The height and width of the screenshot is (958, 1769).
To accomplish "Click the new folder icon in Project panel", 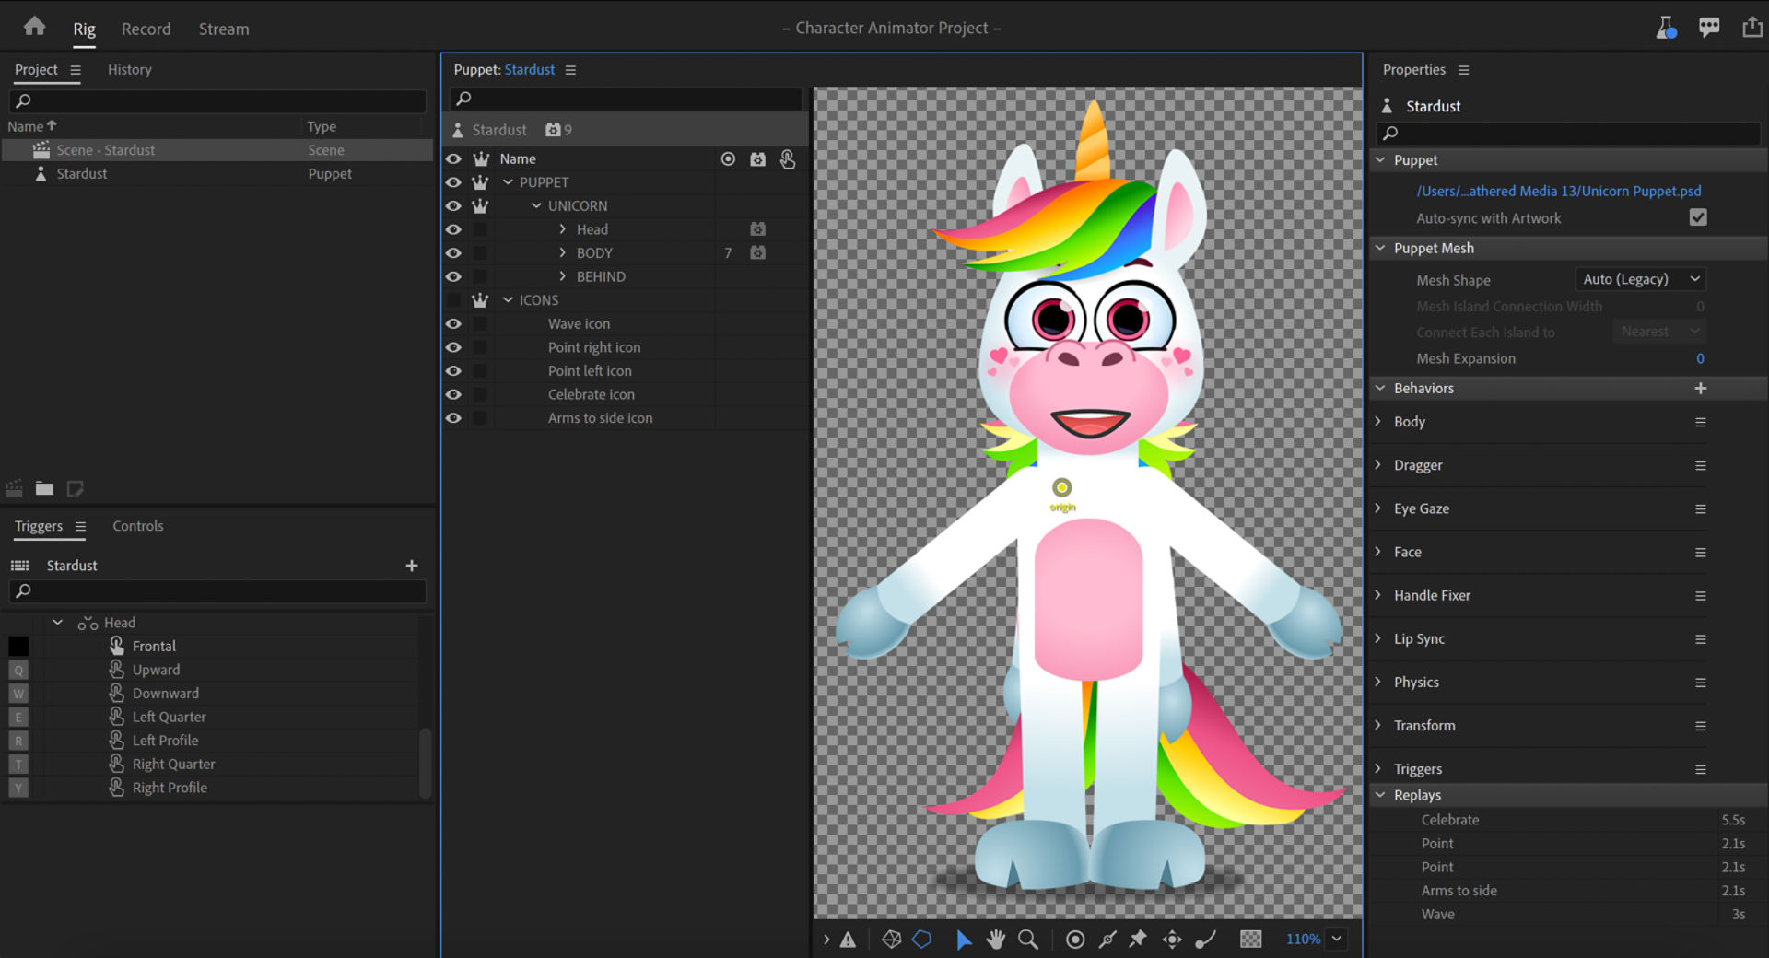I will (x=44, y=488).
